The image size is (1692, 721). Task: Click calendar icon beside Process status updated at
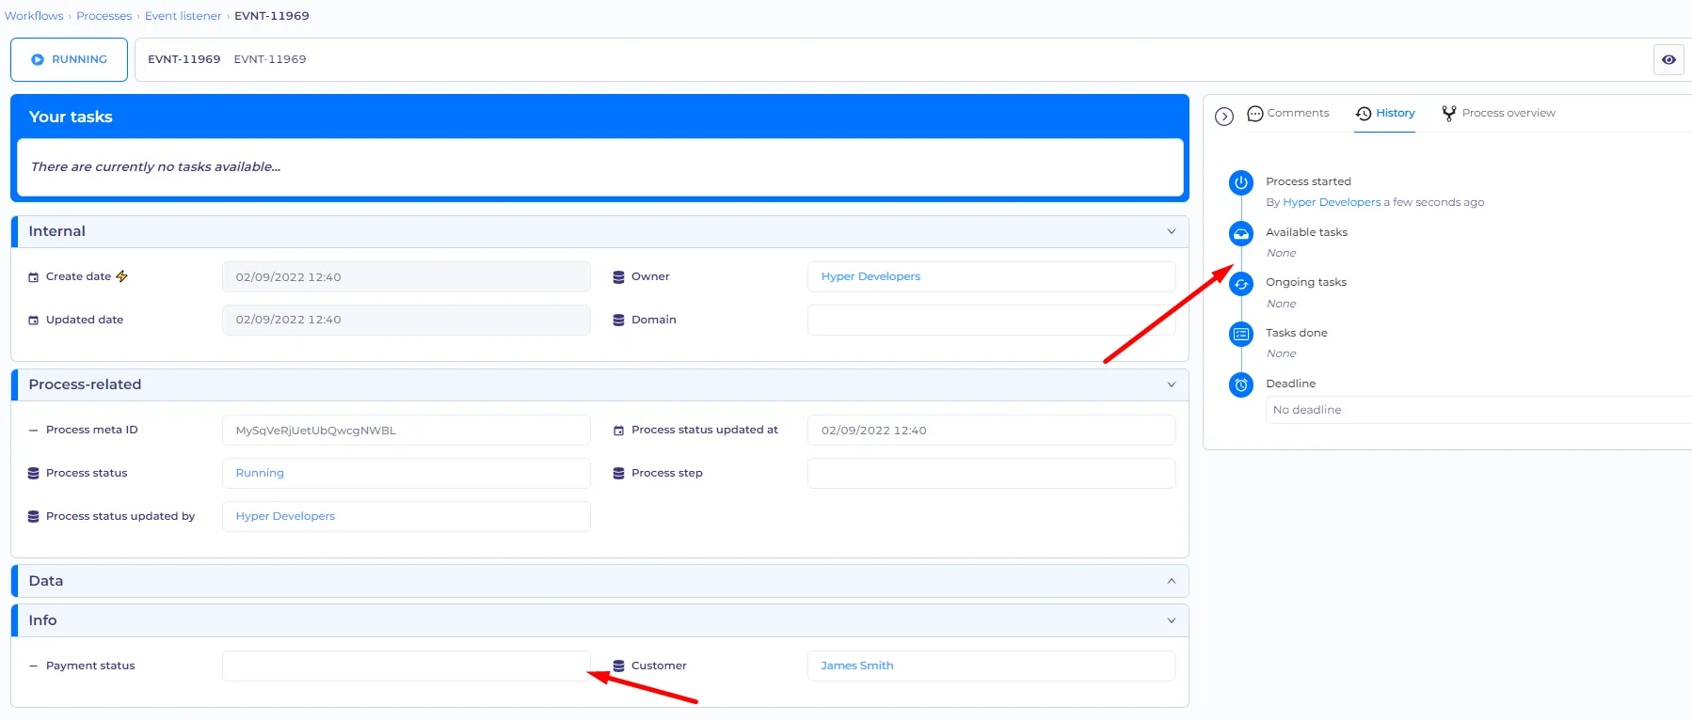pos(619,431)
